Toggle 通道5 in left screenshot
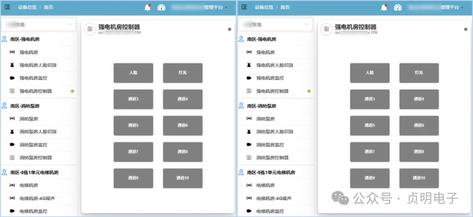 [133, 125]
